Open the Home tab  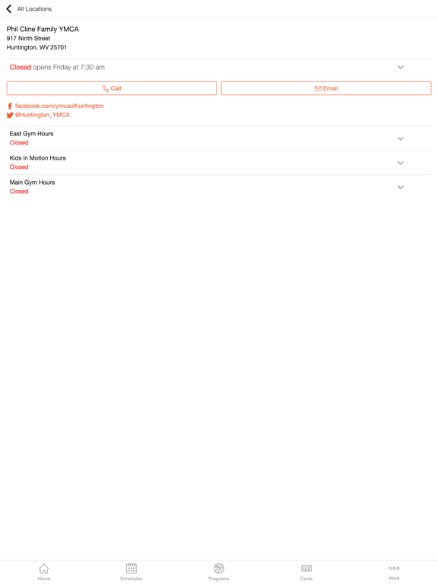point(43,572)
